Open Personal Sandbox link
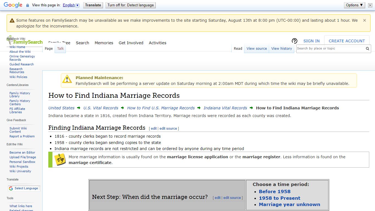The image size is (375, 211). (x=23, y=162)
